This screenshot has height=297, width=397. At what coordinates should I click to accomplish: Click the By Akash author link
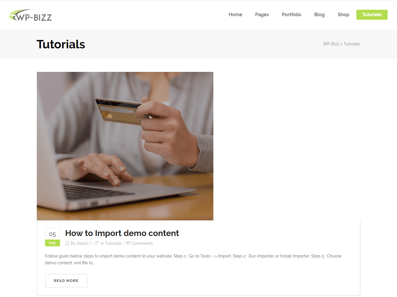[79, 243]
